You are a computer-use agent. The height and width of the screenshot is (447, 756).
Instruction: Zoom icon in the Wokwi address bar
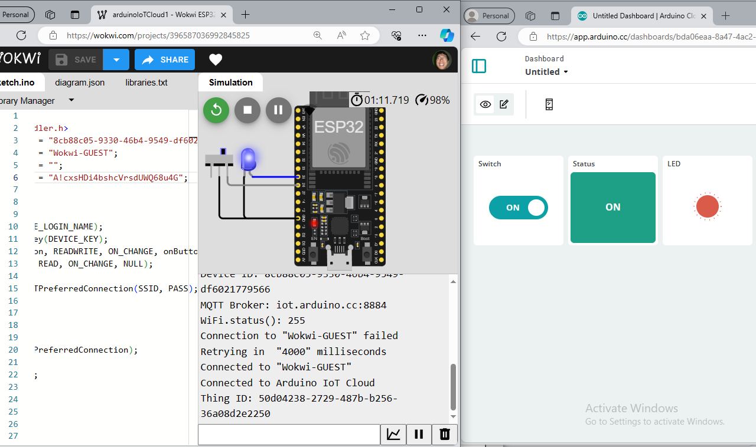point(318,35)
